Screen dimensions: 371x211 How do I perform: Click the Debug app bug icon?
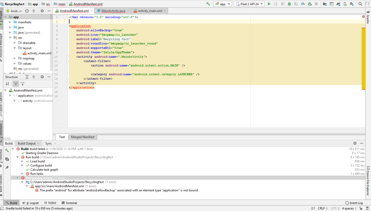click(289, 4)
